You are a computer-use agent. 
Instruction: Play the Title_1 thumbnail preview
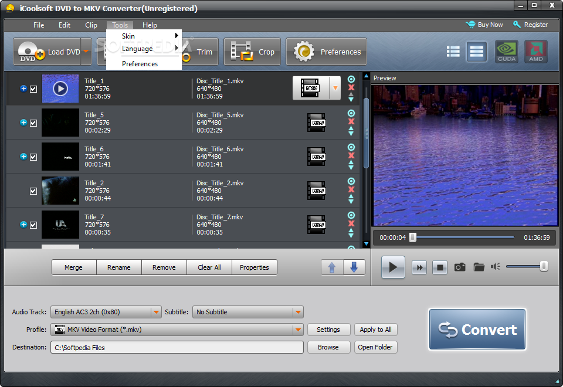[60, 89]
